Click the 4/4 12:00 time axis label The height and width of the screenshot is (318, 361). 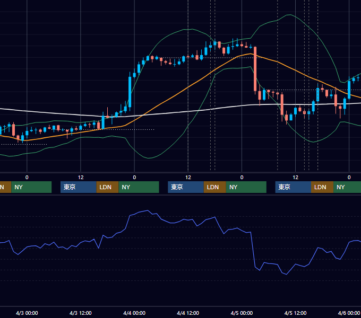(188, 313)
